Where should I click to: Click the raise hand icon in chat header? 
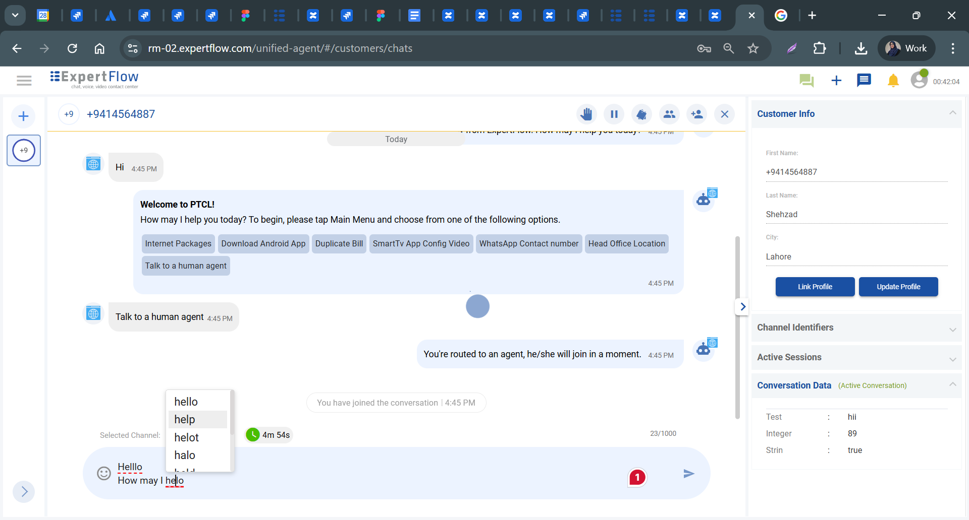pyautogui.click(x=586, y=114)
